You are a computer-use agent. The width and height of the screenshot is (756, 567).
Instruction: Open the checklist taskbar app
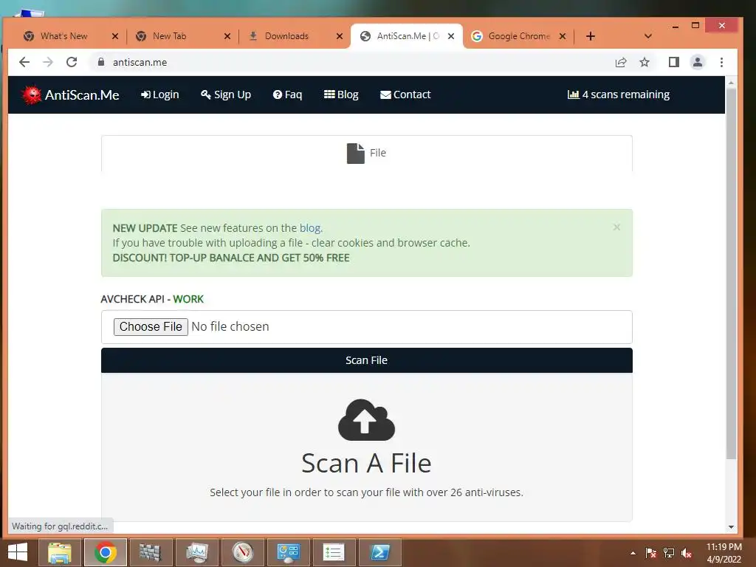(x=334, y=552)
